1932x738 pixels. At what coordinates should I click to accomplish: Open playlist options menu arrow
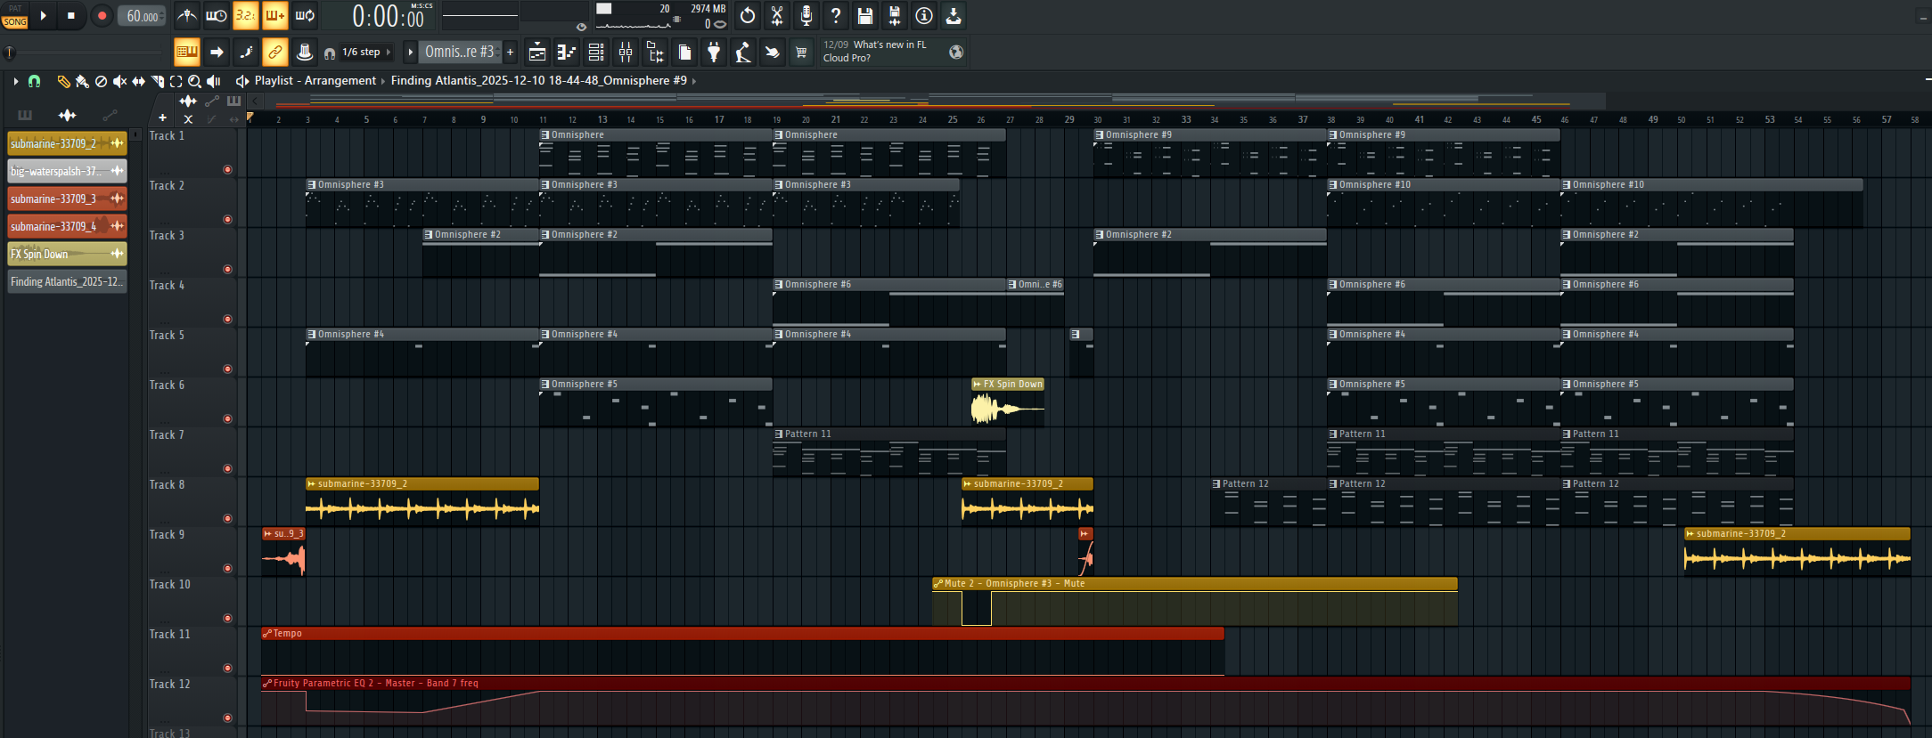15,81
